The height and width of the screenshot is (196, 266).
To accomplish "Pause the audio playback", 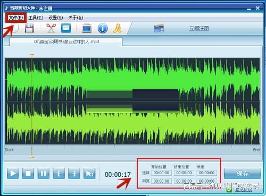I will (x=44, y=173).
